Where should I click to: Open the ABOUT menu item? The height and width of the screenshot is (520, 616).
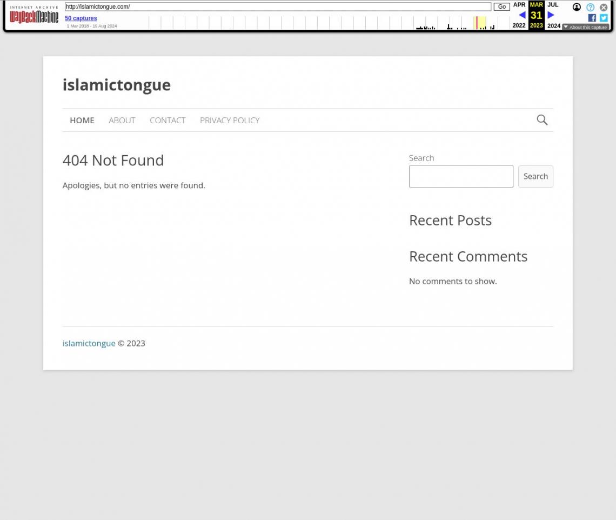tap(122, 120)
